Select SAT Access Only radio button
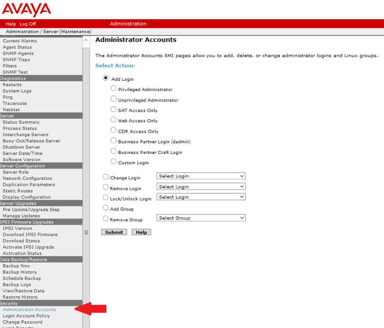Screen dimensions: 384x328 pos(113,109)
